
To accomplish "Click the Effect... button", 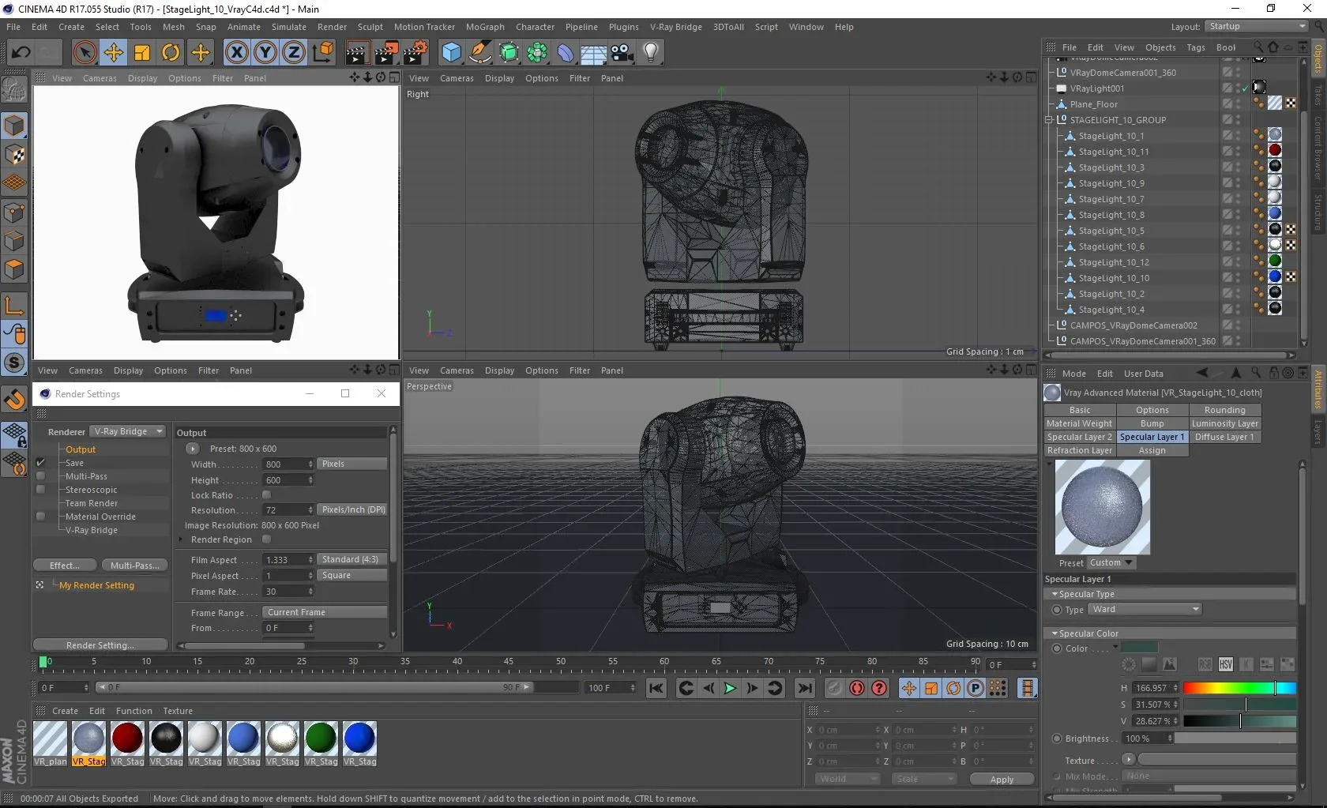I will (65, 566).
